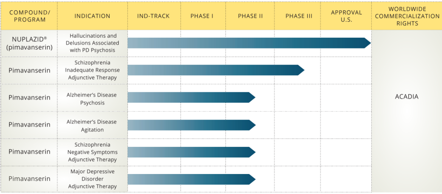This screenshot has width=442, height=194.
Task: Click the APPROVAL U.S. header
Action: (x=346, y=16)
